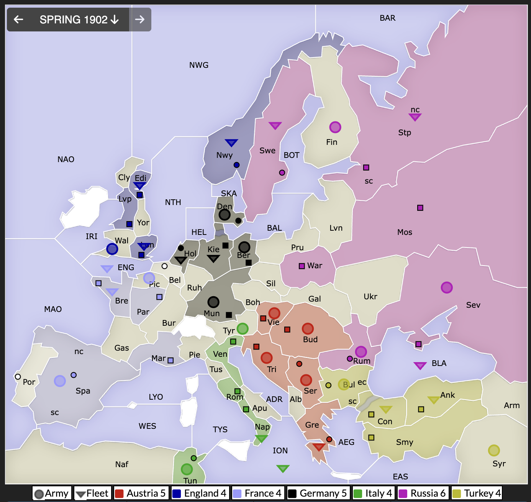
Task: Open the SPRING 1902 phase dropdown
Action: click(79, 20)
